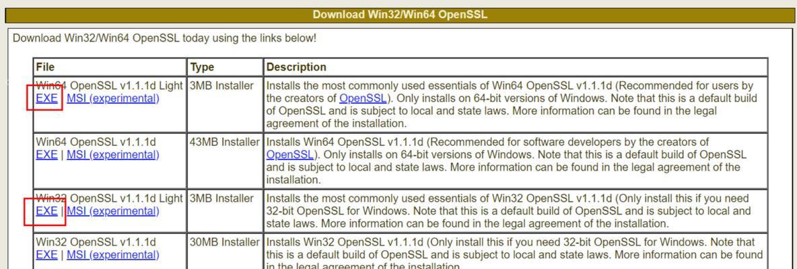Click MSI (experimental) for Win64 OpenSSL v1.1.1d 43MB
The height and width of the screenshot is (269, 797).
tap(113, 155)
